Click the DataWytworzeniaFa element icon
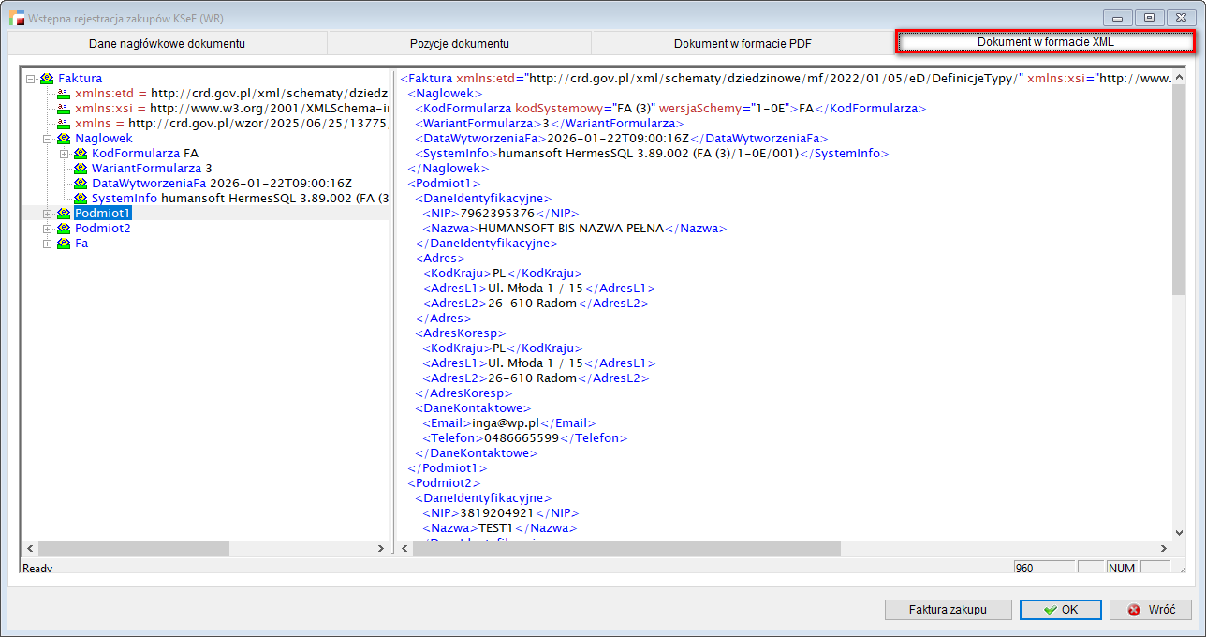The image size is (1206, 637). (81, 184)
